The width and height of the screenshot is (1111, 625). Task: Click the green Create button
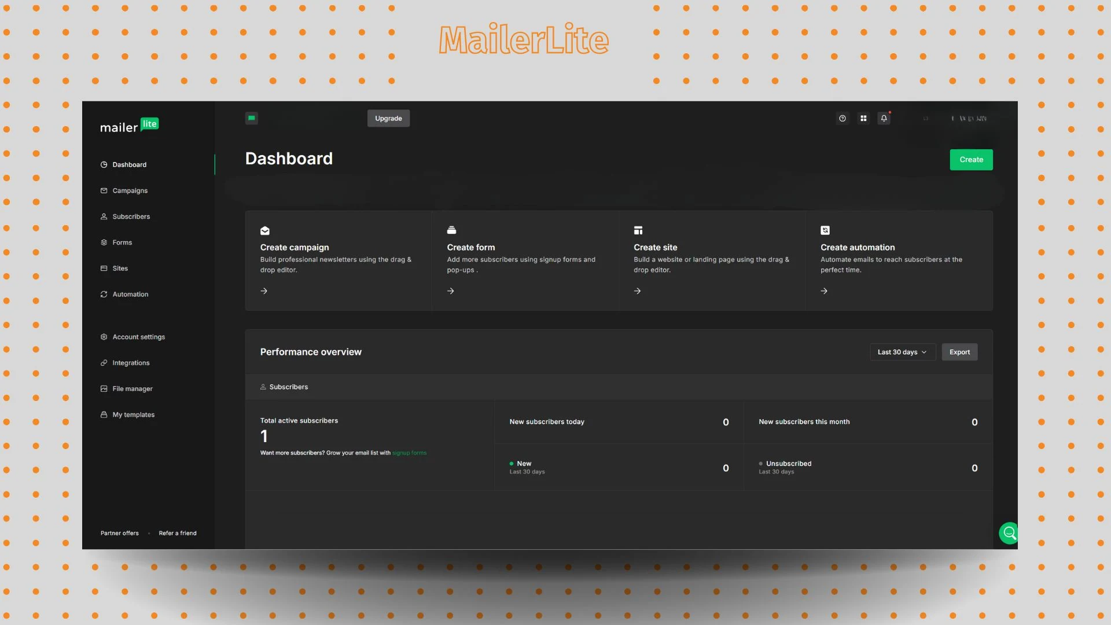pyautogui.click(x=971, y=160)
